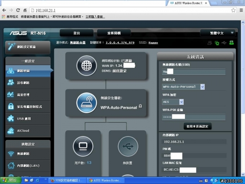Open the LAN settings menu item
Viewport: 245px width, 184px height.
28,166
